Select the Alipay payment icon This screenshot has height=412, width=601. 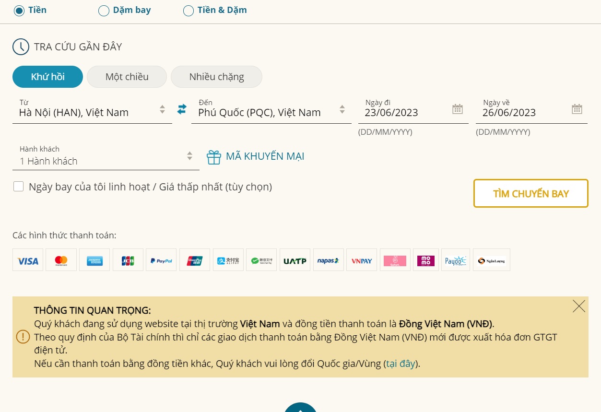[228, 259]
